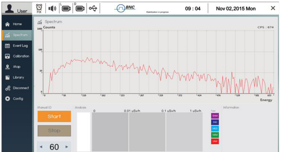Click the date Nov 02, 2015 Mon

[x=236, y=9]
